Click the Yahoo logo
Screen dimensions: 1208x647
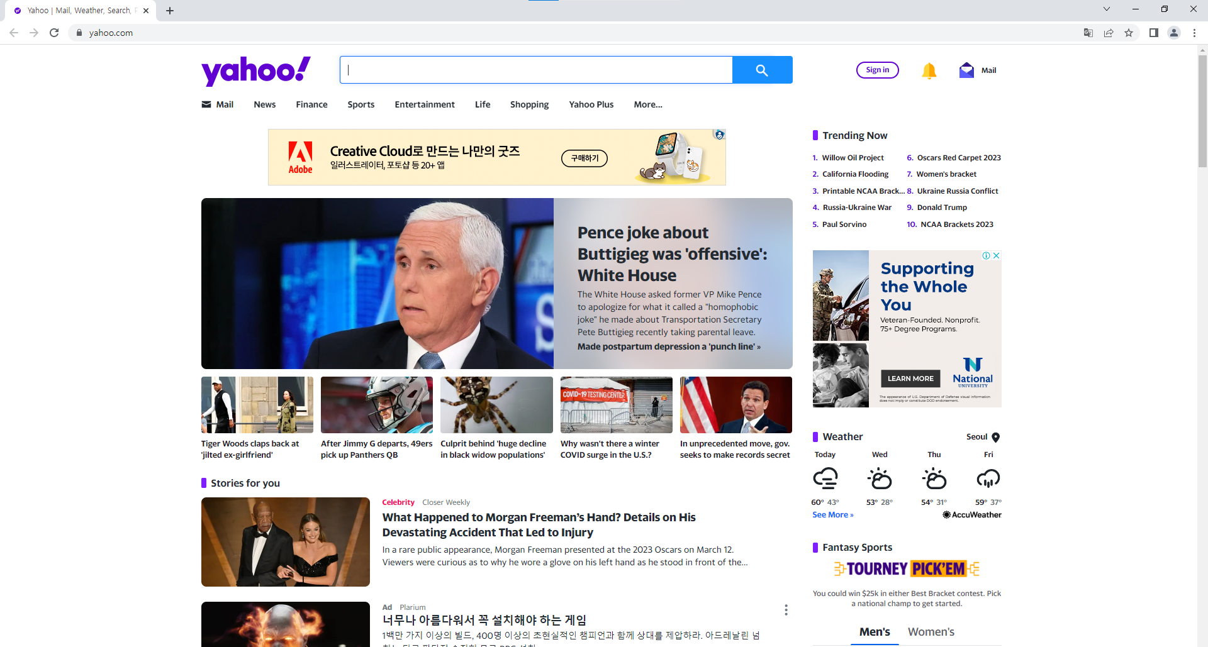tap(255, 70)
